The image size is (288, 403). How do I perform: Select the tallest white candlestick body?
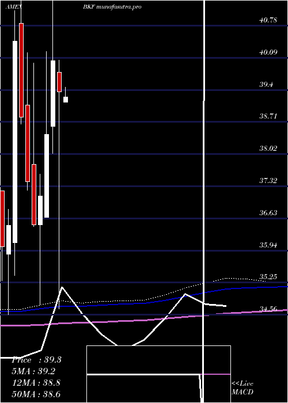pos(15,142)
